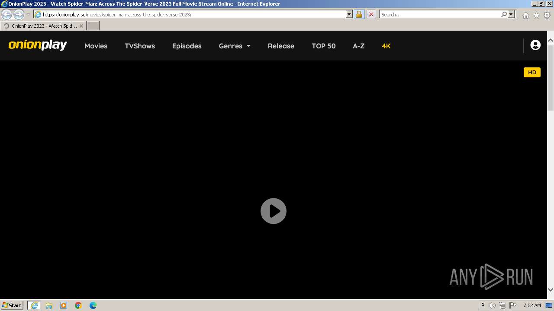Expand the Genres dropdown menu

coord(235,46)
